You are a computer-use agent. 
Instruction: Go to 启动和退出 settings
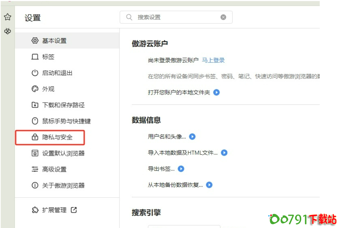point(67,73)
